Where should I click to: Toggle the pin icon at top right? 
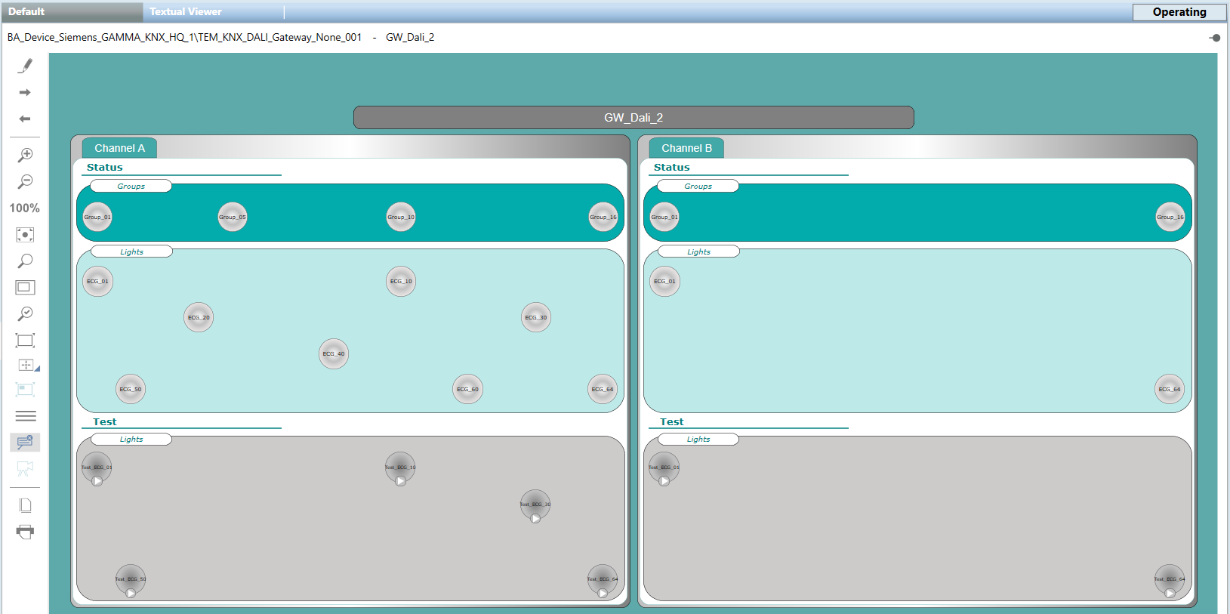(x=1214, y=38)
